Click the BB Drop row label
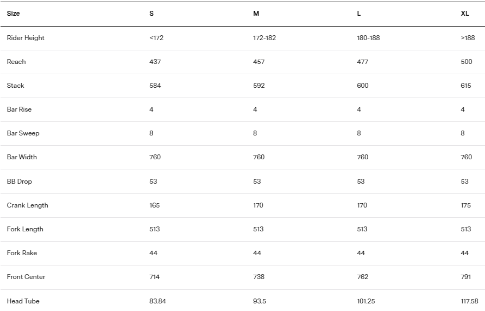485x311 pixels. tap(20, 182)
